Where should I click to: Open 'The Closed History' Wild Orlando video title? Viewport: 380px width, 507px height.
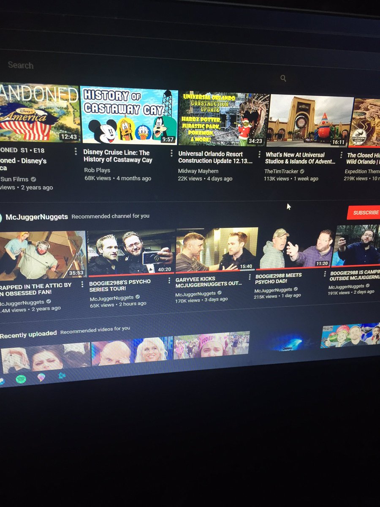coord(363,158)
